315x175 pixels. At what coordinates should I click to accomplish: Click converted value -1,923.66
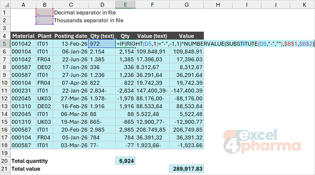pyautogui.click(x=186, y=145)
